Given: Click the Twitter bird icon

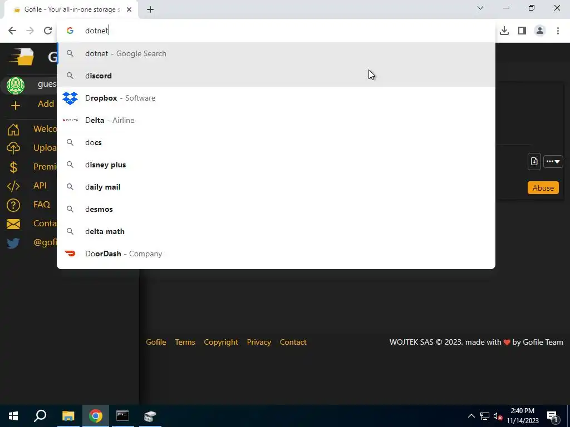Looking at the screenshot, I should coord(13,243).
